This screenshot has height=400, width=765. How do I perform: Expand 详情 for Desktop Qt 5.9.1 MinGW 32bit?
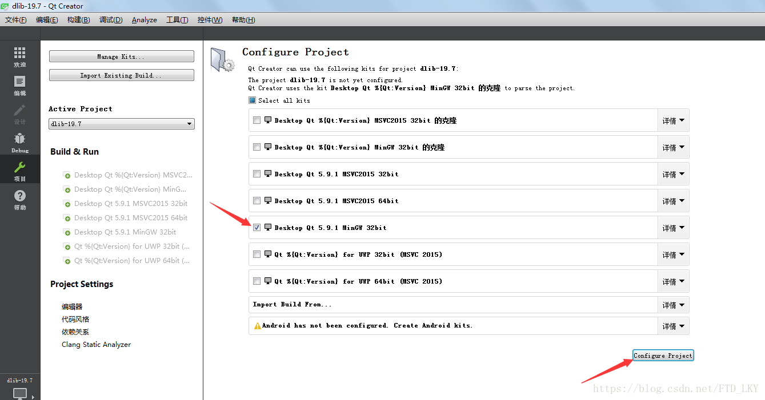click(674, 228)
